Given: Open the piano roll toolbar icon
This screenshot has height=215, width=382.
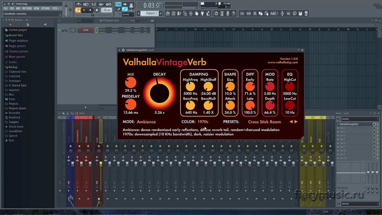Looking at the screenshot, I should coord(179,13).
